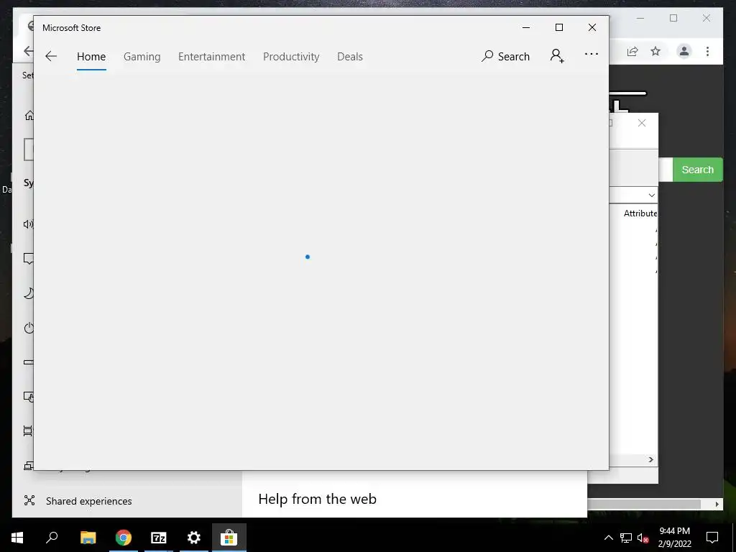Open File Explorer from taskbar
Image resolution: width=736 pixels, height=552 pixels.
(x=88, y=538)
